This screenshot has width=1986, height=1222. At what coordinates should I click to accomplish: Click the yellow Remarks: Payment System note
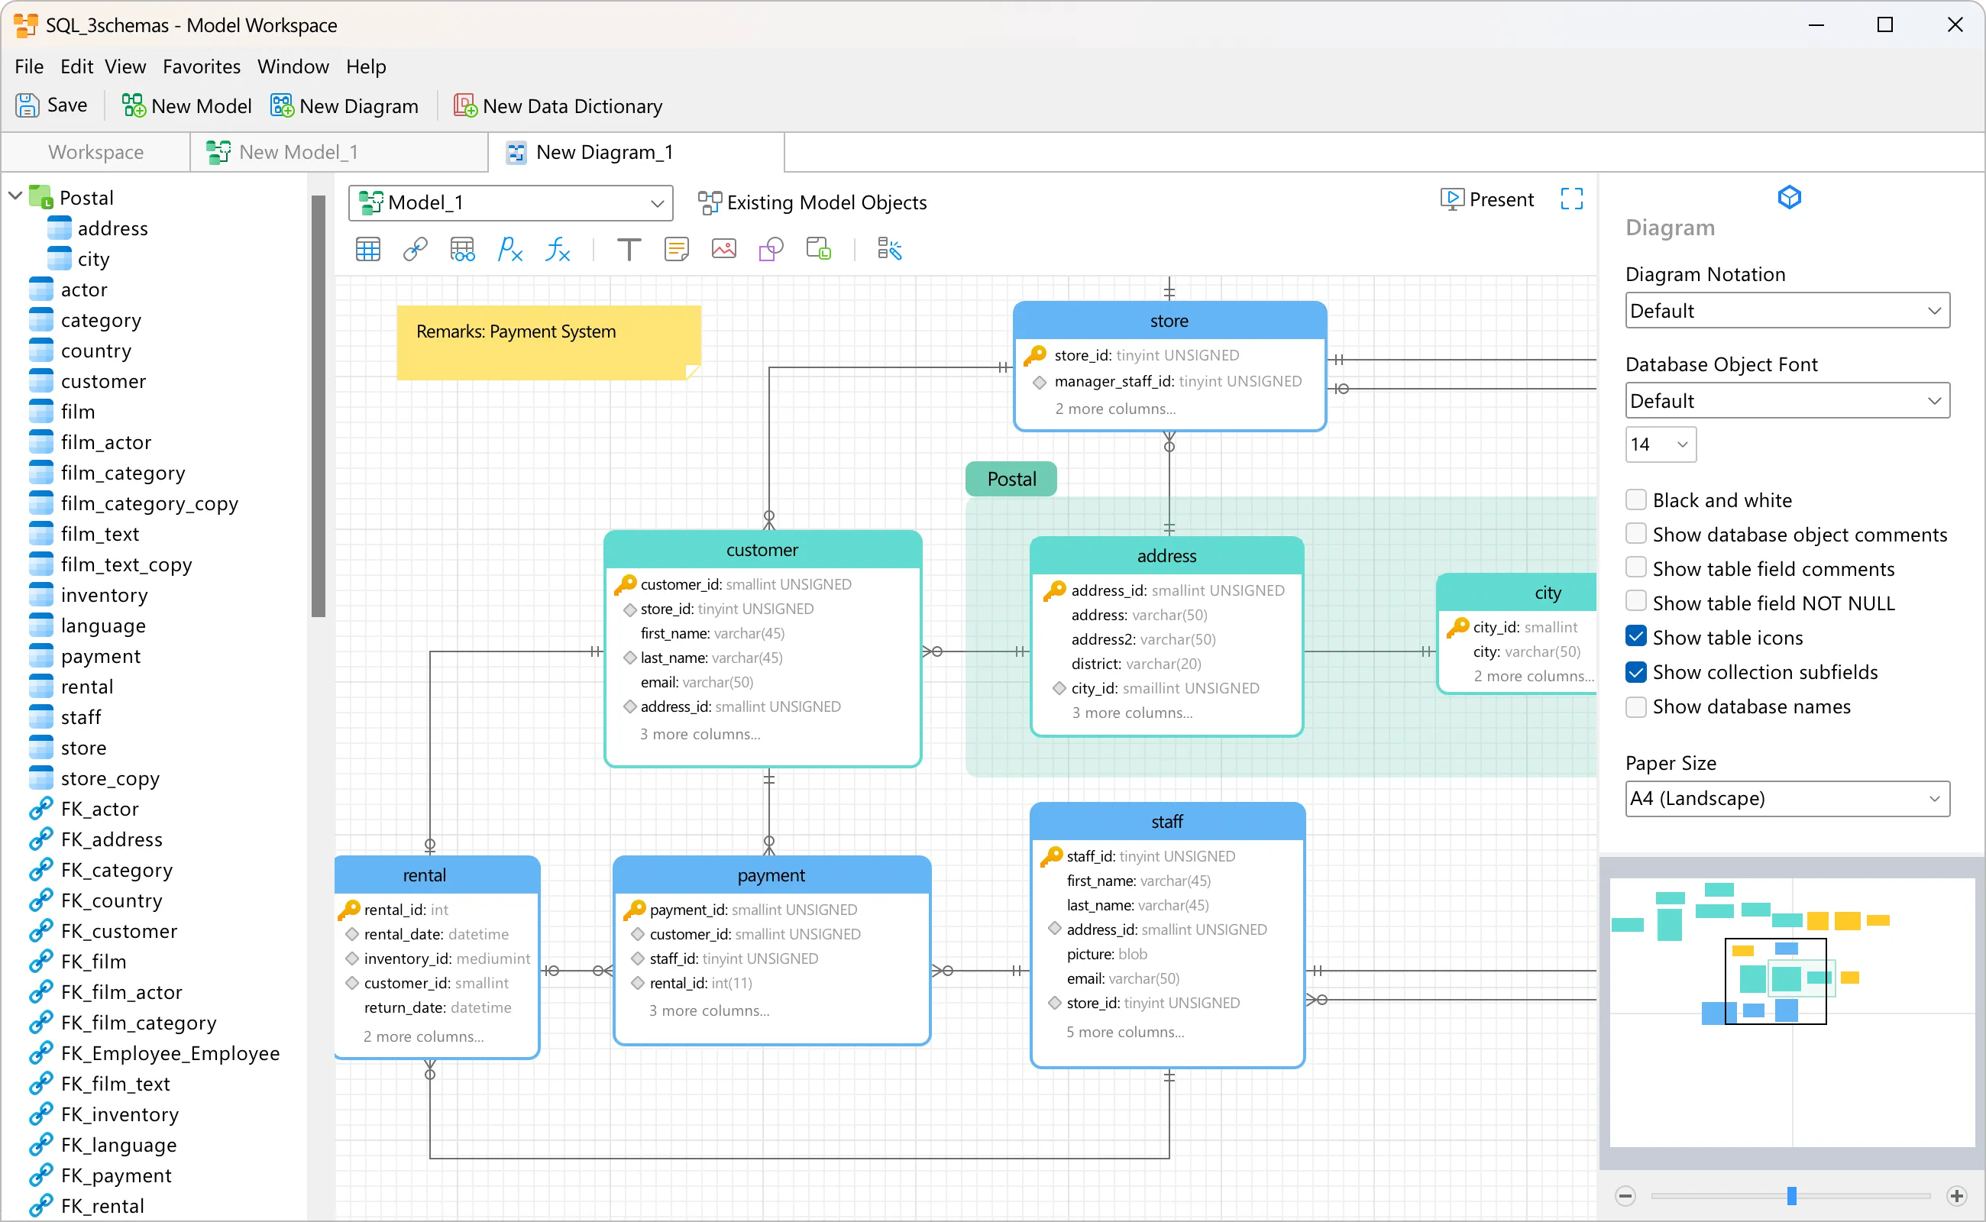coord(548,342)
